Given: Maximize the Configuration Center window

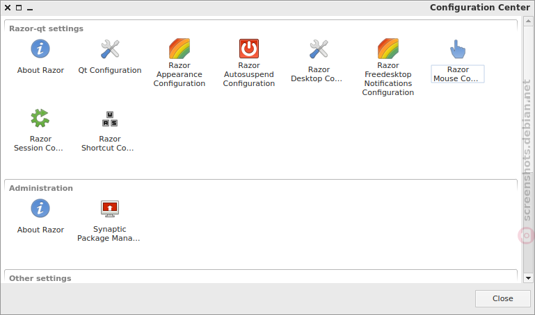Looking at the screenshot, I should tap(19, 8).
